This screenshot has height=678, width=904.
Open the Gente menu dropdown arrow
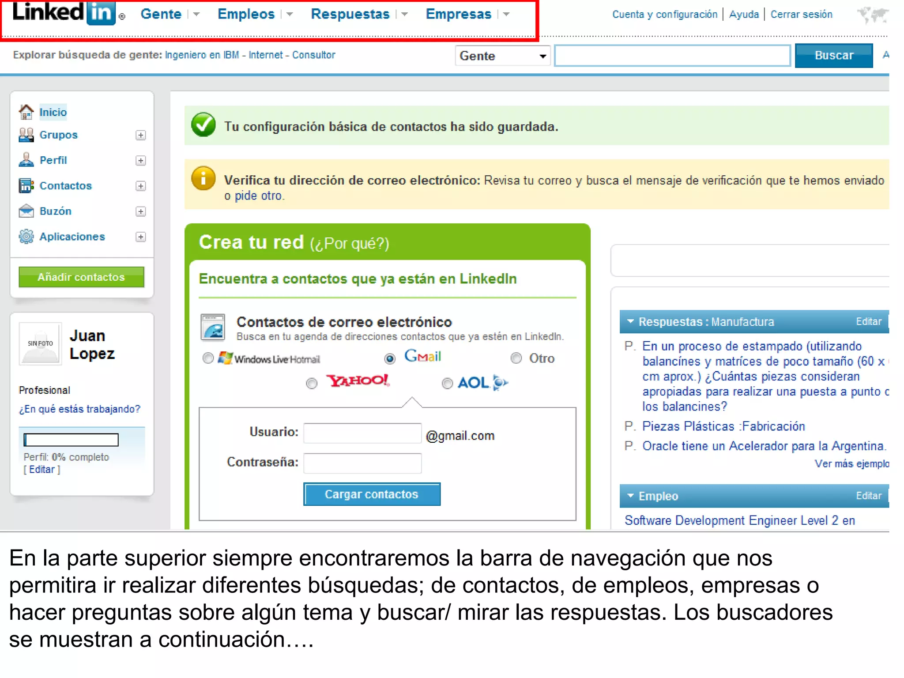[196, 15]
